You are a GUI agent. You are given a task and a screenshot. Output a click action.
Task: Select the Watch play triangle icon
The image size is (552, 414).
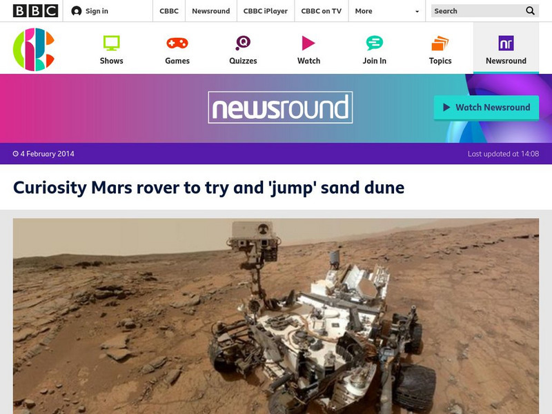[x=308, y=43]
